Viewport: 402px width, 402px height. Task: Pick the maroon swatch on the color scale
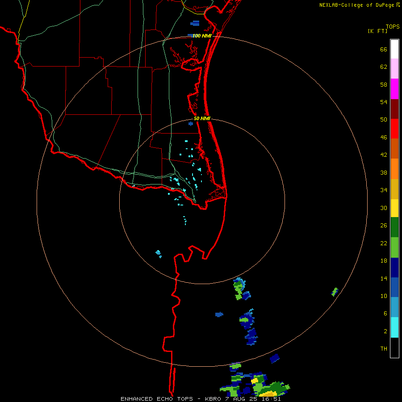394,109
